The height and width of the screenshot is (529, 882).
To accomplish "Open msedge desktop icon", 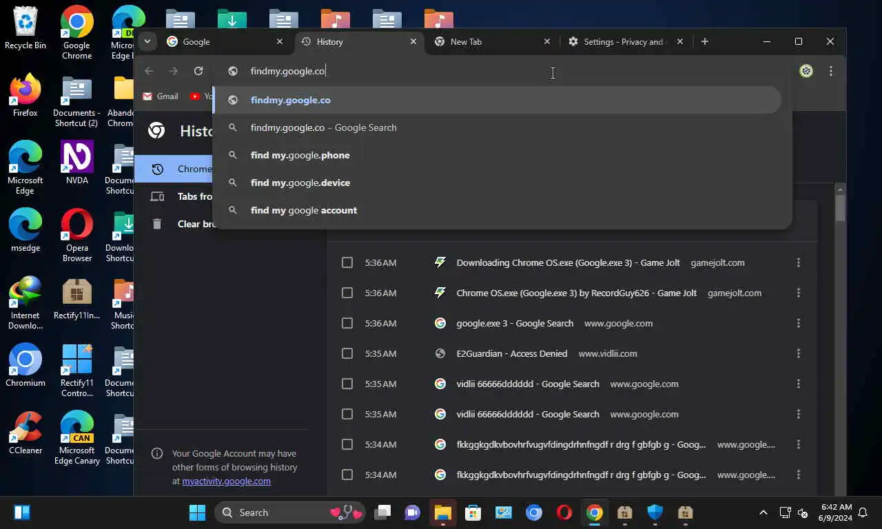I will 25,230.
